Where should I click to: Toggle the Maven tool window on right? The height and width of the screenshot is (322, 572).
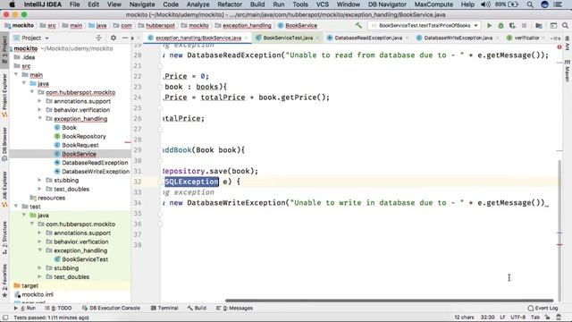tap(568, 72)
